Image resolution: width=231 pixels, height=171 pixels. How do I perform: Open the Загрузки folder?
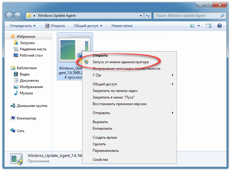27,43
